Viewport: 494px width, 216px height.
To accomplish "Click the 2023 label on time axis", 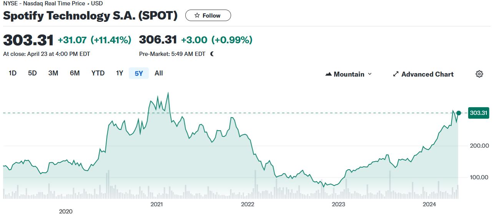I will tap(338, 204).
